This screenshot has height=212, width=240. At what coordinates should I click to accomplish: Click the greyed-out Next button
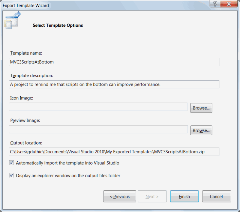[152, 196]
